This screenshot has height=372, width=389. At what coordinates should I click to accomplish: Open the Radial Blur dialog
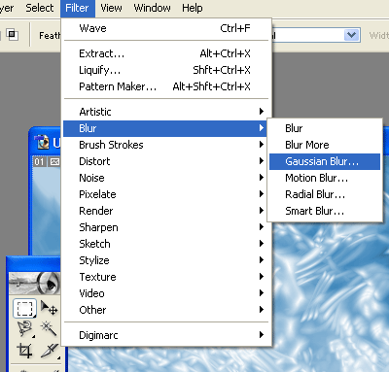pos(325,194)
